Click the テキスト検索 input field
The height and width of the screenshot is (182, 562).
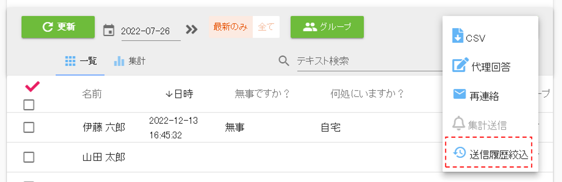[370, 61]
